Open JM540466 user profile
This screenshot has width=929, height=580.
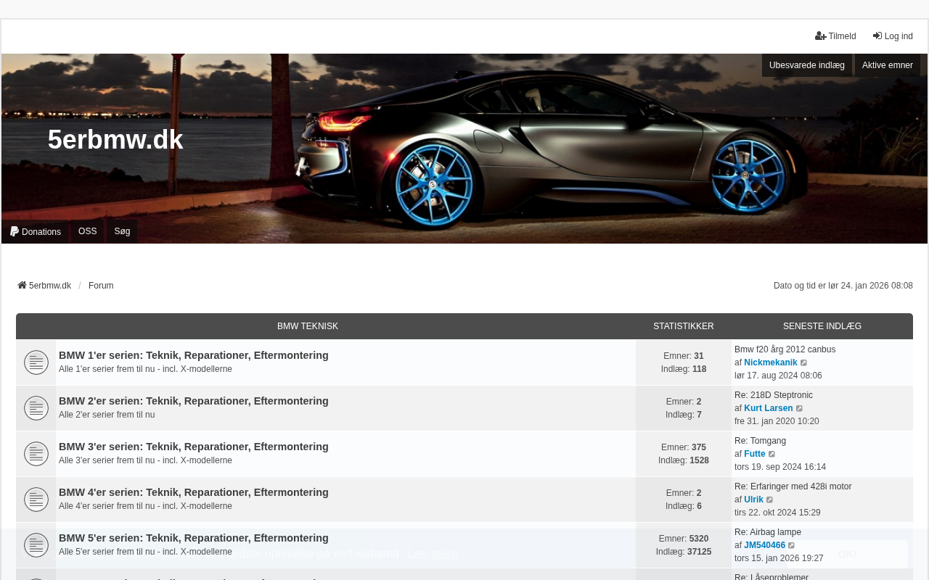(x=764, y=545)
